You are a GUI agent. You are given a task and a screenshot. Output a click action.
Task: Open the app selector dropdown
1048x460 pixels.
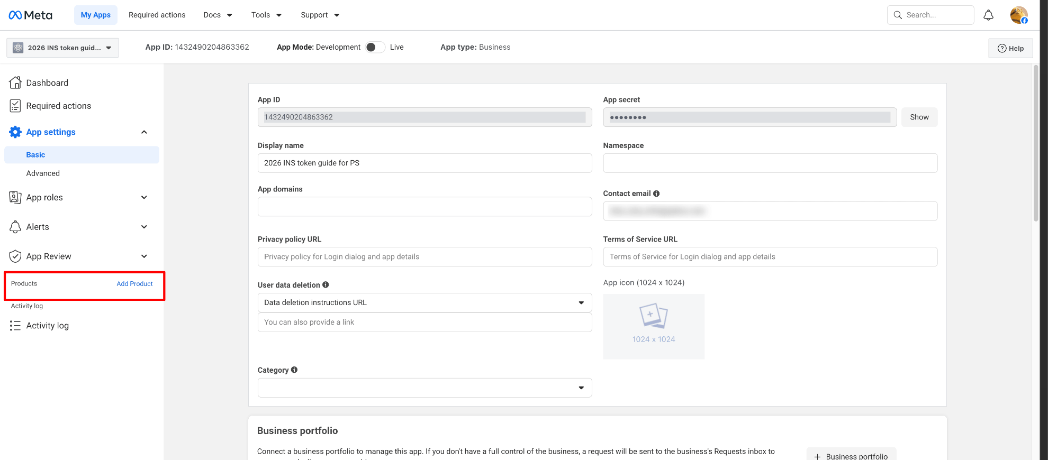62,48
